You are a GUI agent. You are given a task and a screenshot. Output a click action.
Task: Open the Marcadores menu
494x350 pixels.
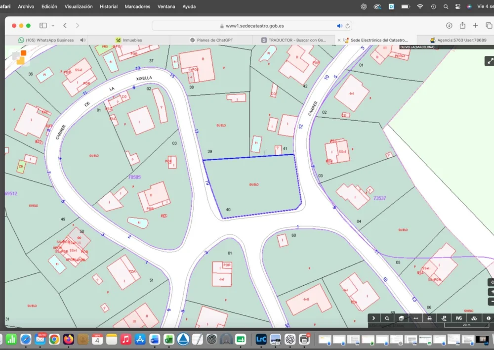137,6
